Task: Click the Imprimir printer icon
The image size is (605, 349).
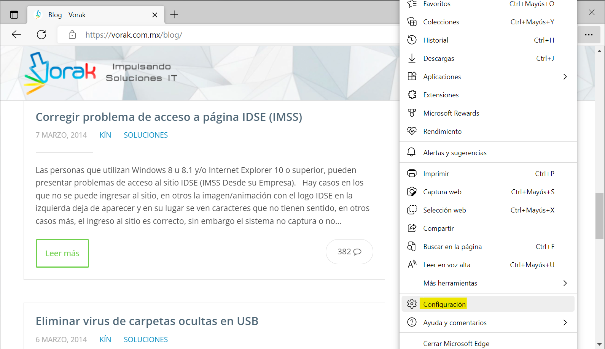Action: pos(412,173)
